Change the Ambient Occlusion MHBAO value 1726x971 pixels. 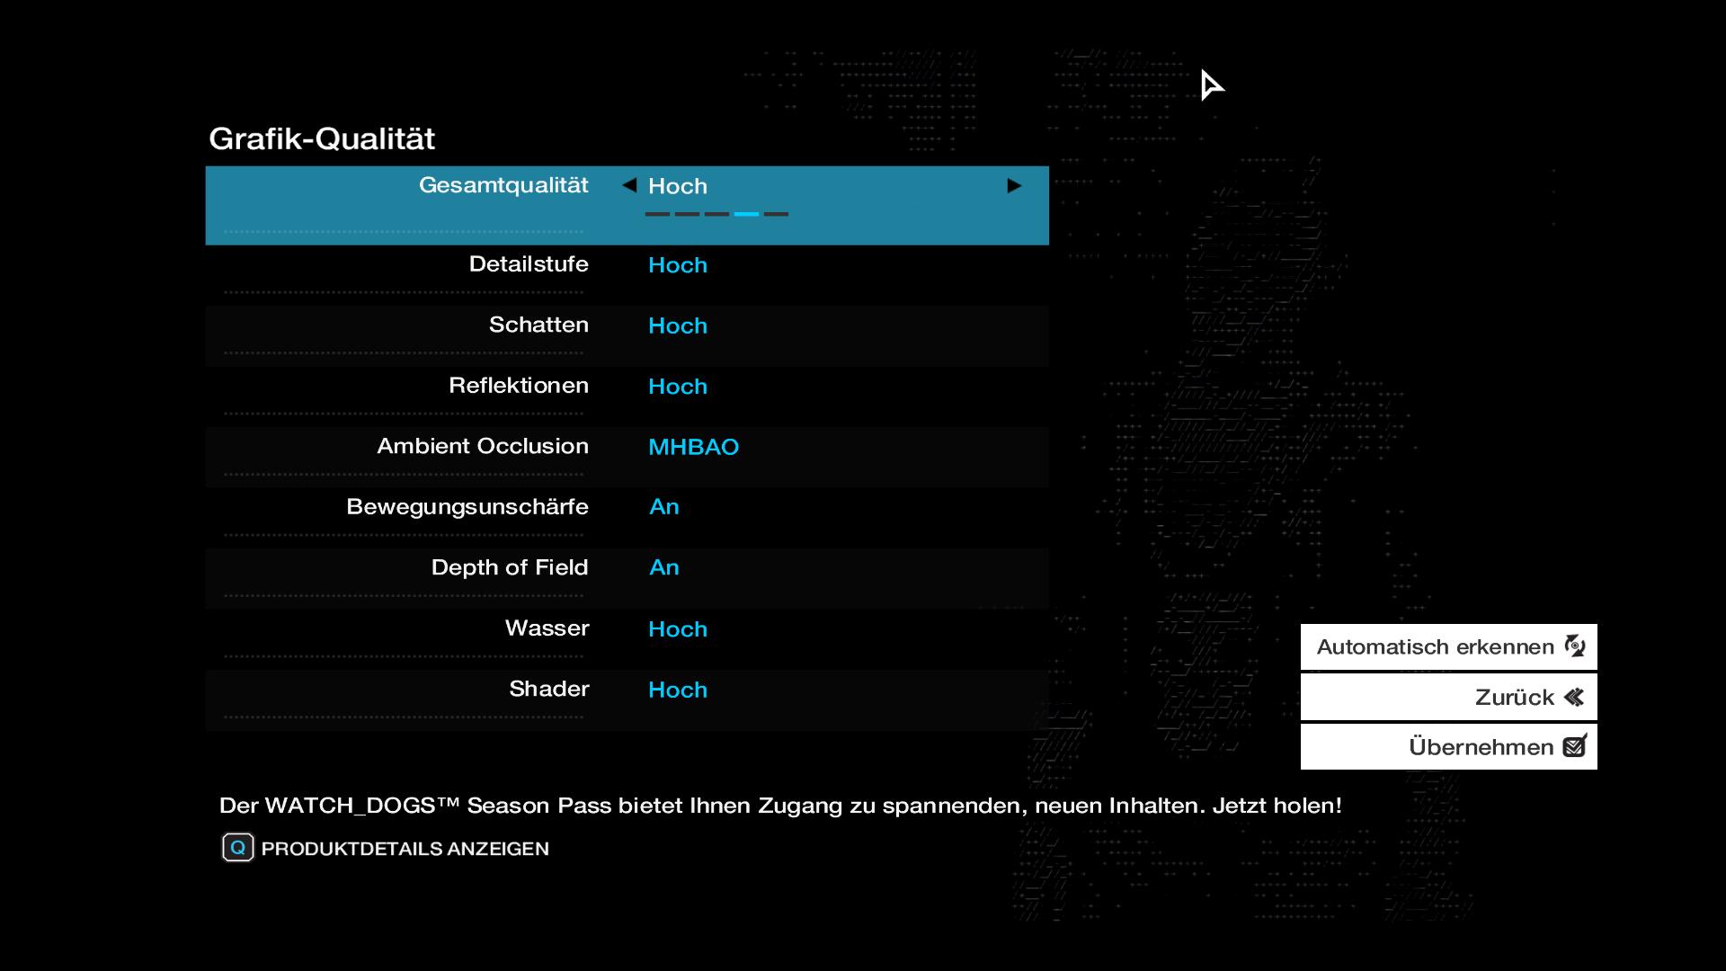point(693,447)
